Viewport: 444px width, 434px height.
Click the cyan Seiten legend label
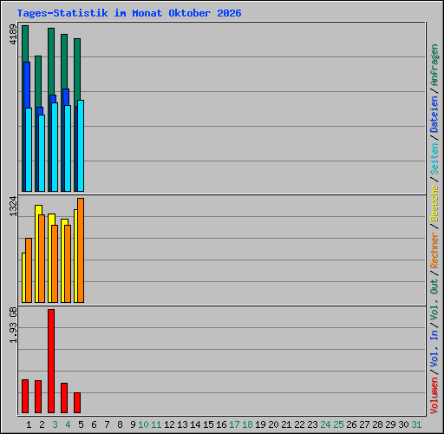point(434,159)
